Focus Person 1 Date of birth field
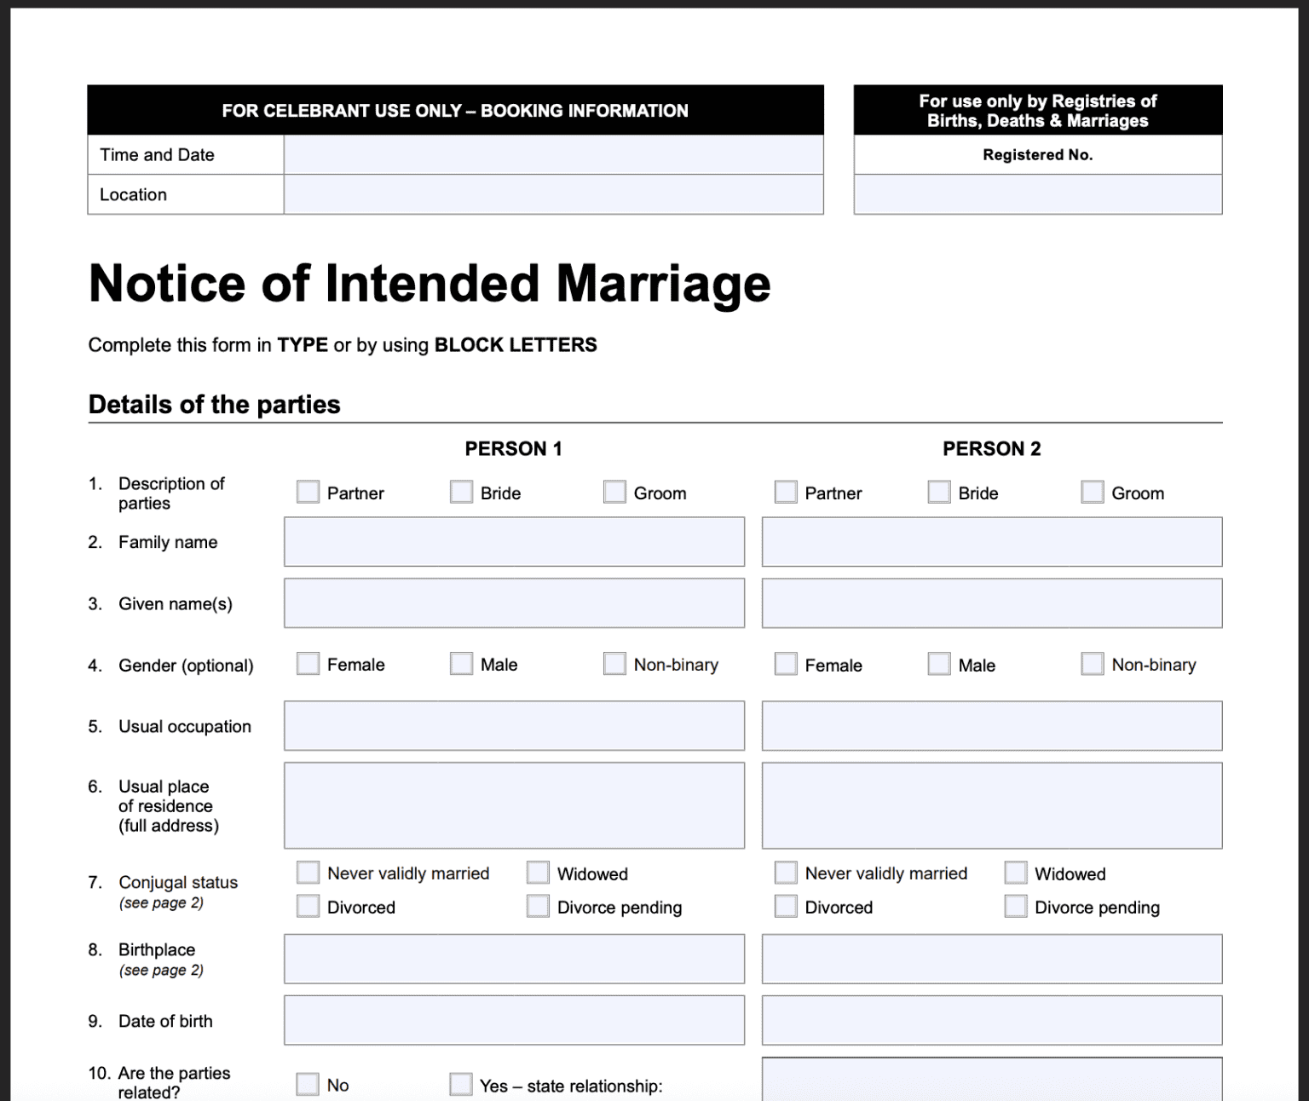The width and height of the screenshot is (1309, 1101). [514, 1020]
